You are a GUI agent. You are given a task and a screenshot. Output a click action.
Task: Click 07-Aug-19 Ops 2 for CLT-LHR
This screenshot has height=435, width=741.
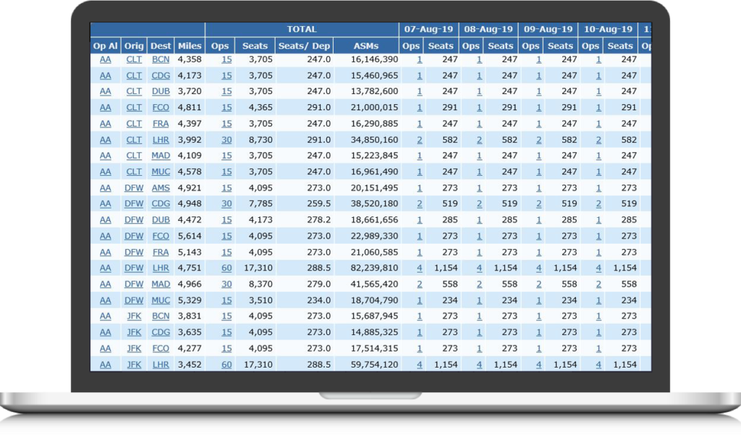[x=420, y=140]
